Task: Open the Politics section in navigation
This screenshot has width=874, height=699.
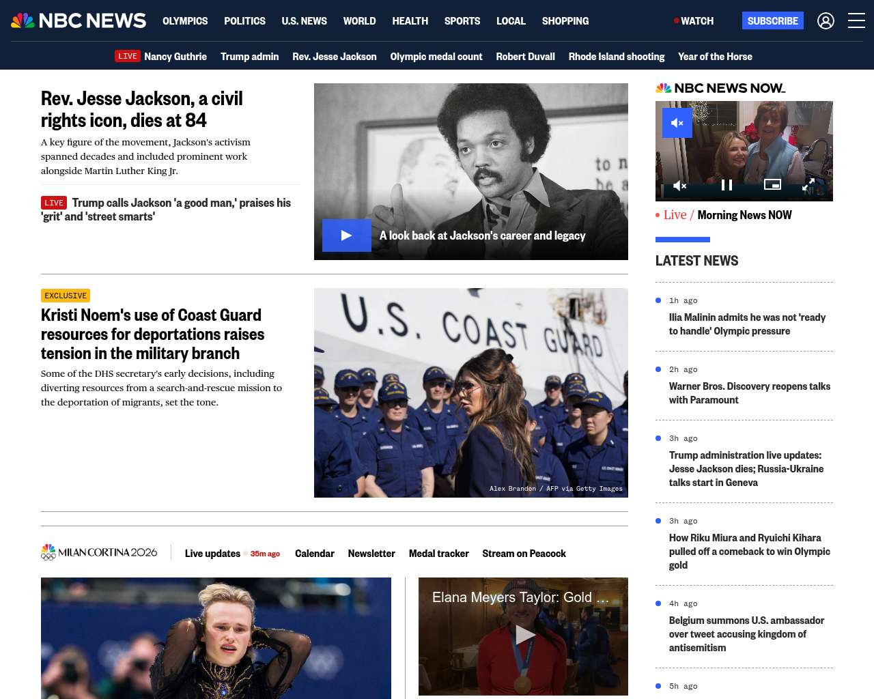Action: (x=244, y=21)
